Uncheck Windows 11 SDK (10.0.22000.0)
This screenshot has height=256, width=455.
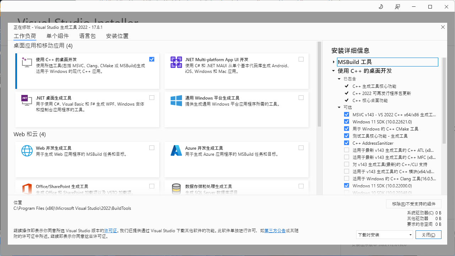tap(347, 186)
